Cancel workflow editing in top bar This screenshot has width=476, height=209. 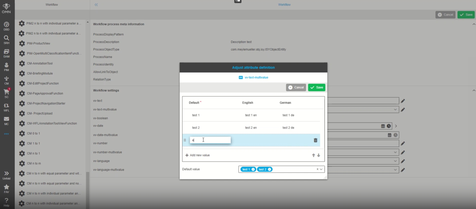(x=445, y=15)
